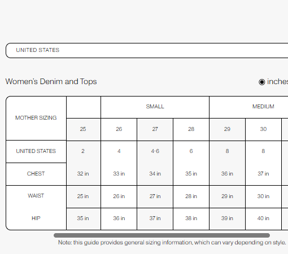
Task: Select size 30 cell
Action: (263, 129)
